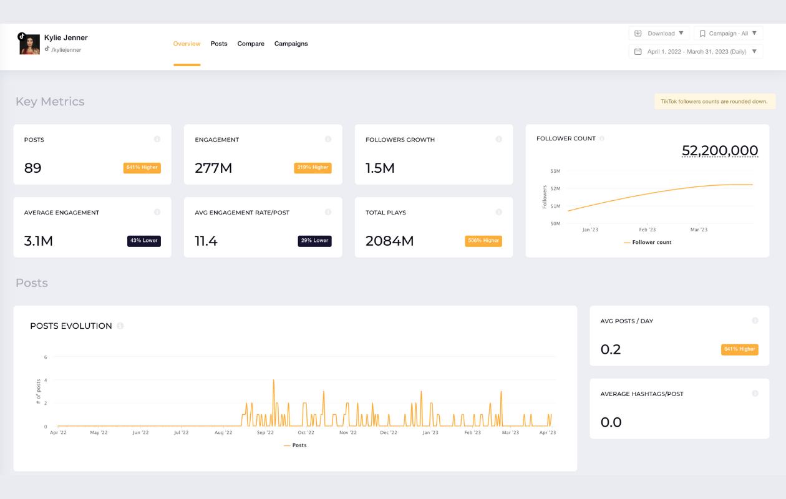Click the small TikTok icon beside /kyliejenner
Image resolution: width=786 pixels, height=499 pixels.
point(47,49)
